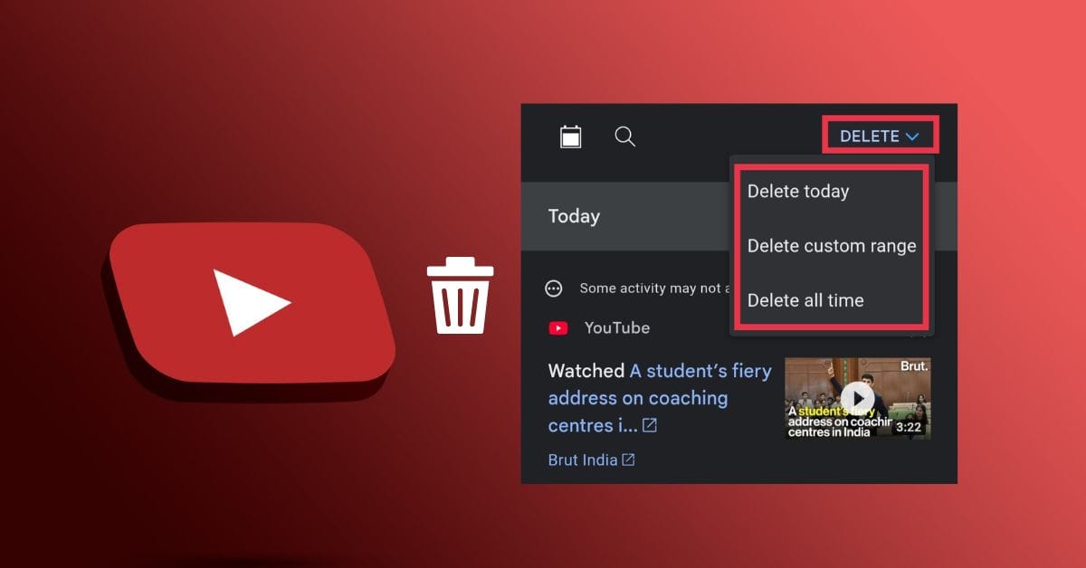
Task: Open the calendar date filter icon
Action: point(570,137)
